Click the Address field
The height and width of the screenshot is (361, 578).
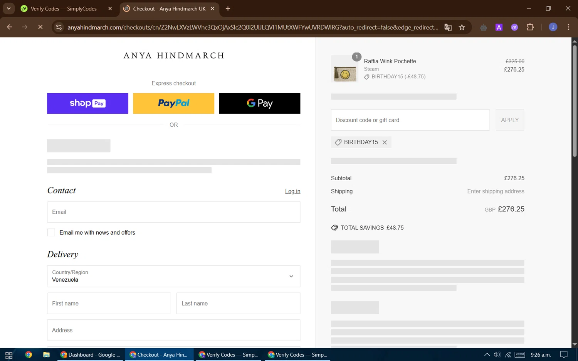(173, 330)
